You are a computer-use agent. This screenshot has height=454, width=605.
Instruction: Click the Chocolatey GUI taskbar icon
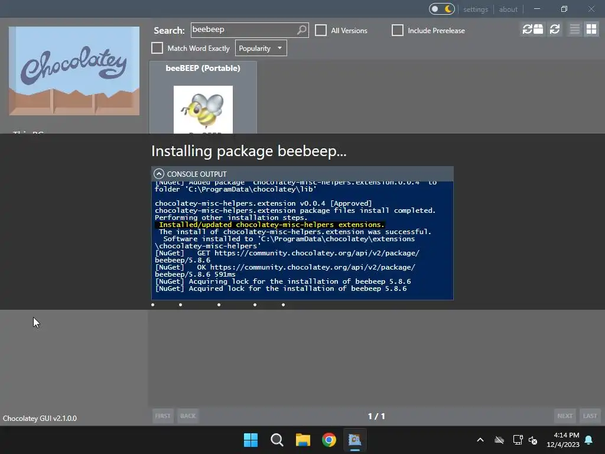tap(354, 440)
